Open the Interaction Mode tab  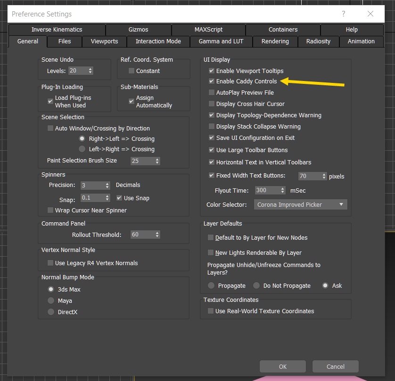click(x=158, y=41)
